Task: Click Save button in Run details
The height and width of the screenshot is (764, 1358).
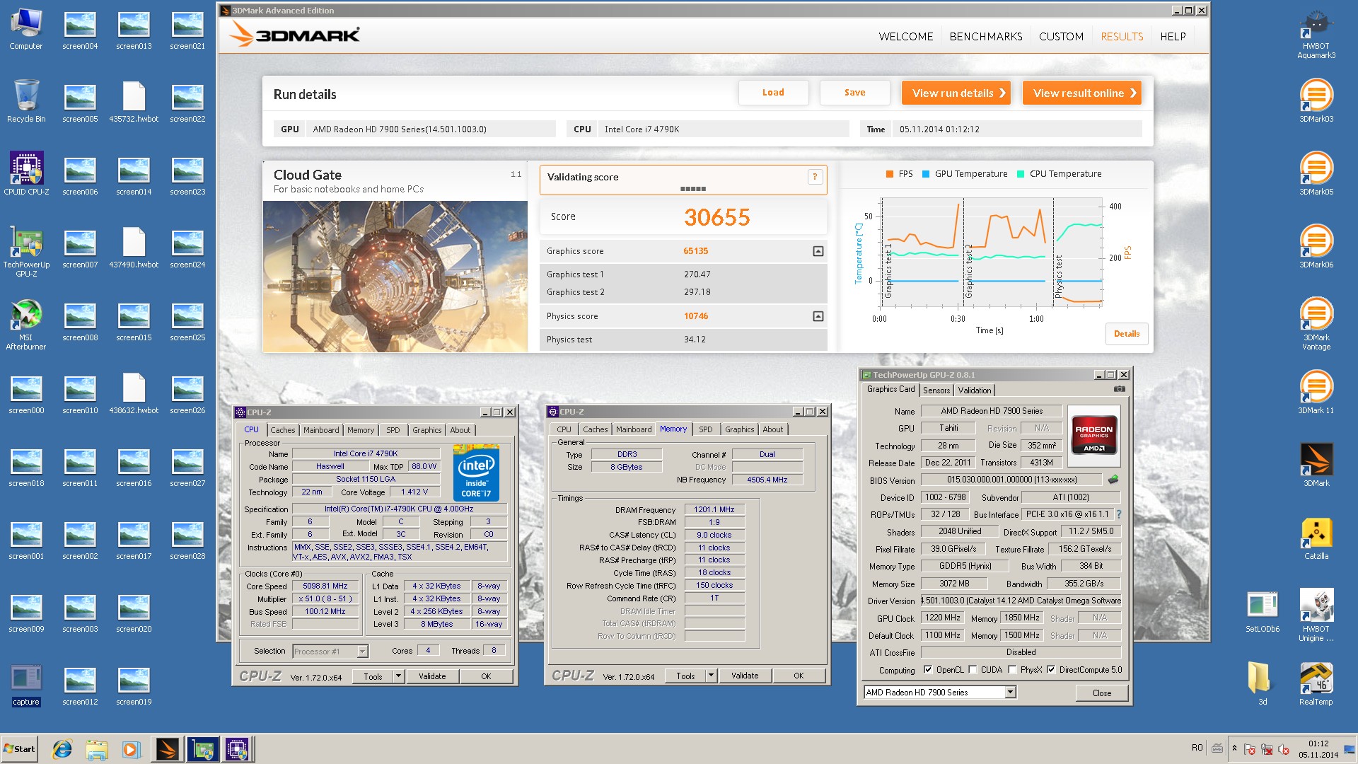Action: pos(854,93)
